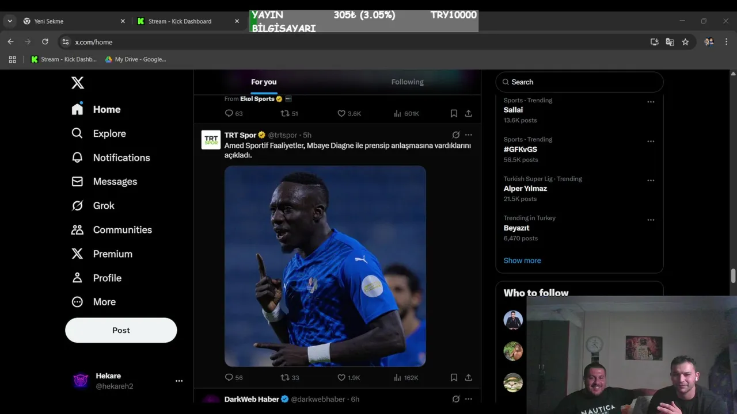Image resolution: width=737 pixels, height=414 pixels.
Task: Click the translate page icon
Action: 670,42
